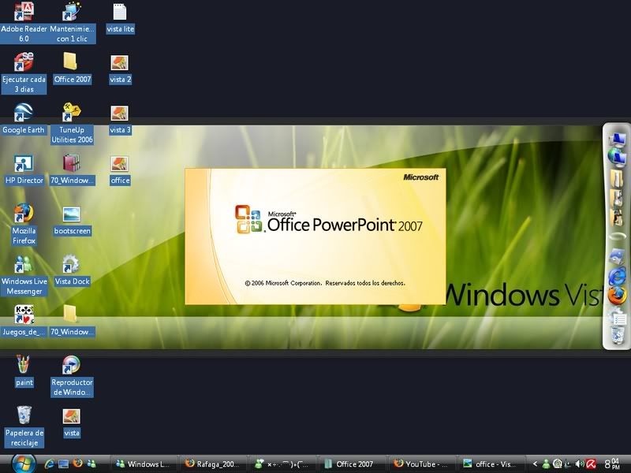Screen dimensions: 631x473
Task: Click the Internet Explorer icon in side dock
Action: pyautogui.click(x=618, y=277)
